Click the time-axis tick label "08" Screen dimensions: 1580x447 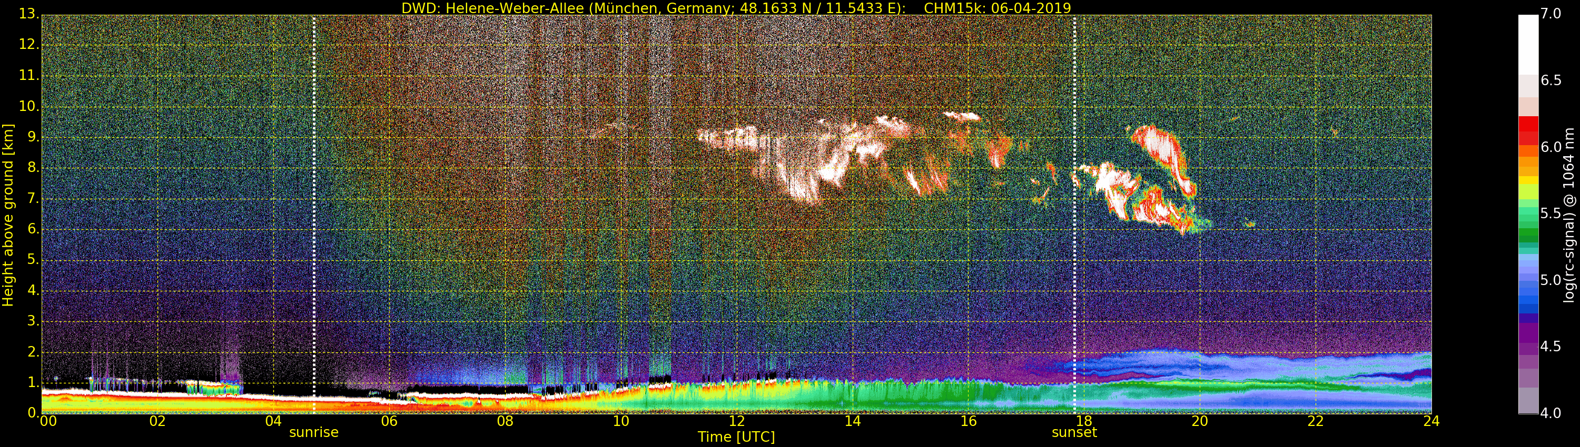click(505, 421)
